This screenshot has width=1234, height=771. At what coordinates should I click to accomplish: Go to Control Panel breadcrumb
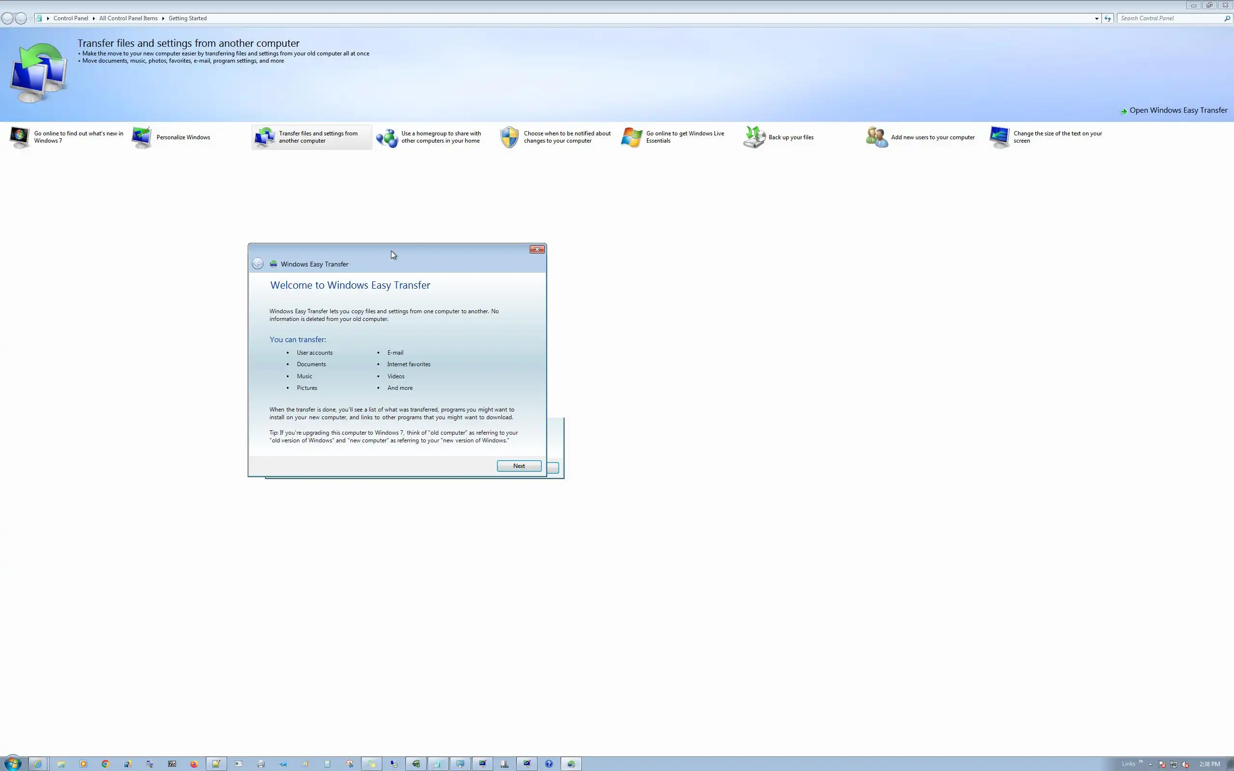pos(70,18)
